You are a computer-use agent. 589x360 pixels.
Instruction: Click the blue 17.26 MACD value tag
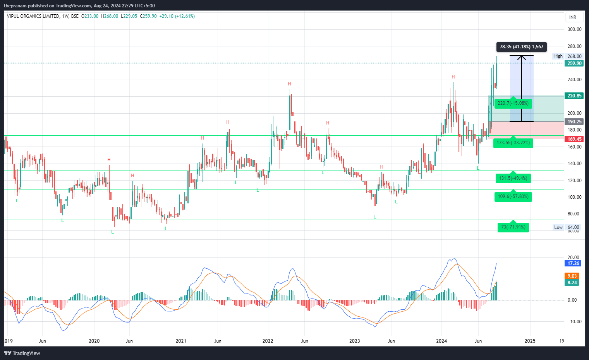(573, 263)
